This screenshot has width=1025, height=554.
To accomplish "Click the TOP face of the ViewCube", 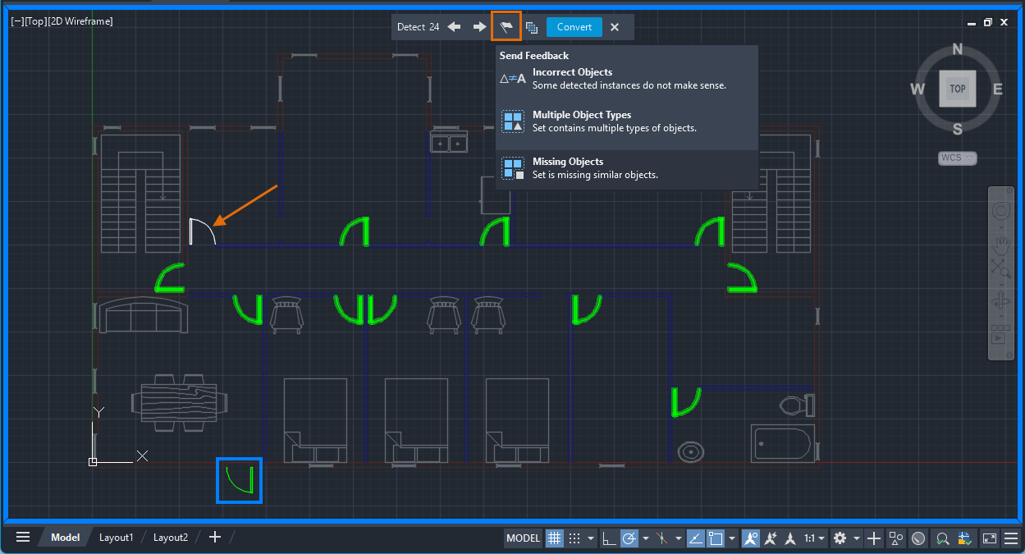I will click(x=958, y=89).
